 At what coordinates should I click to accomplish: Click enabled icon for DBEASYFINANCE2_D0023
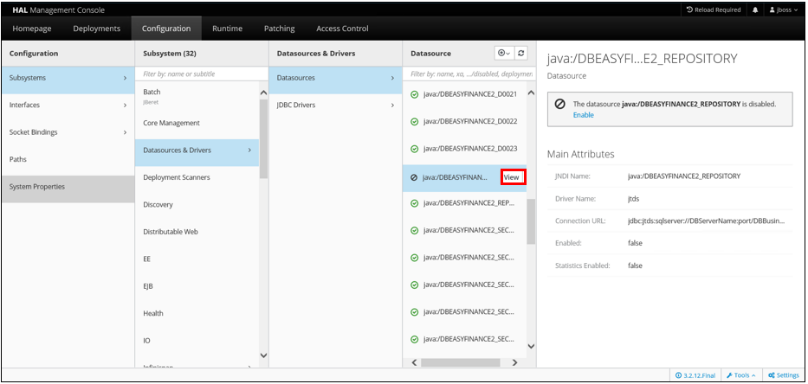click(x=414, y=149)
